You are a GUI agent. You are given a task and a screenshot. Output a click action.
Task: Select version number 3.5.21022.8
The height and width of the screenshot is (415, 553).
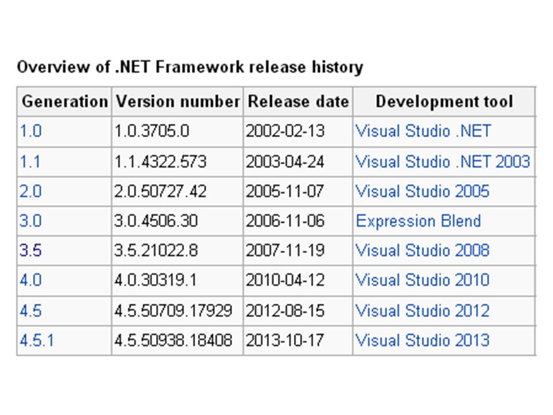[156, 251]
